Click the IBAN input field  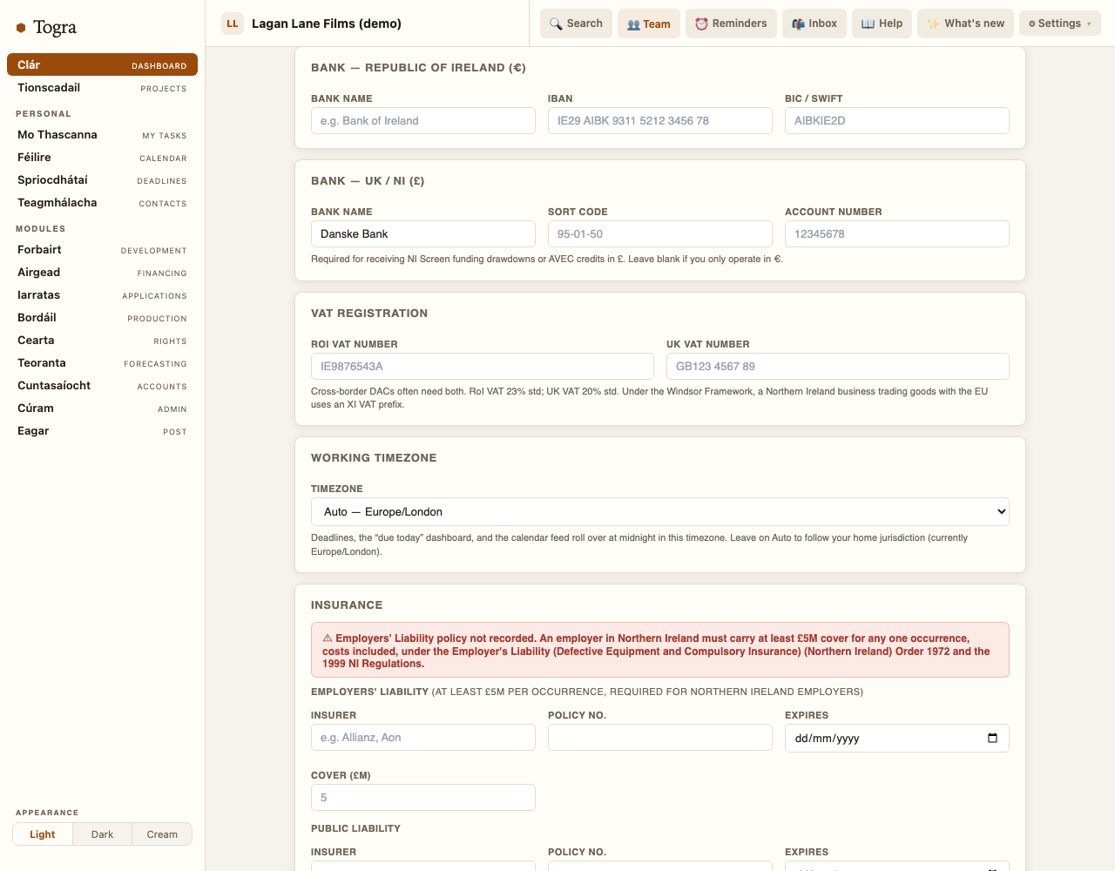[660, 121]
